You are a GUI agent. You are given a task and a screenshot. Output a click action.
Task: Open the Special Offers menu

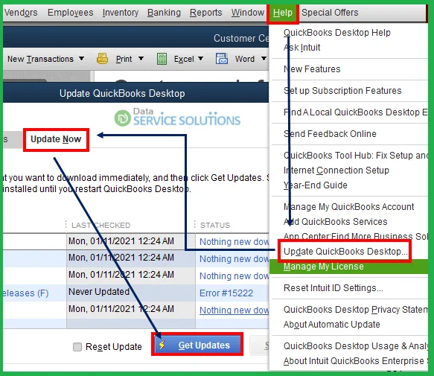[330, 13]
